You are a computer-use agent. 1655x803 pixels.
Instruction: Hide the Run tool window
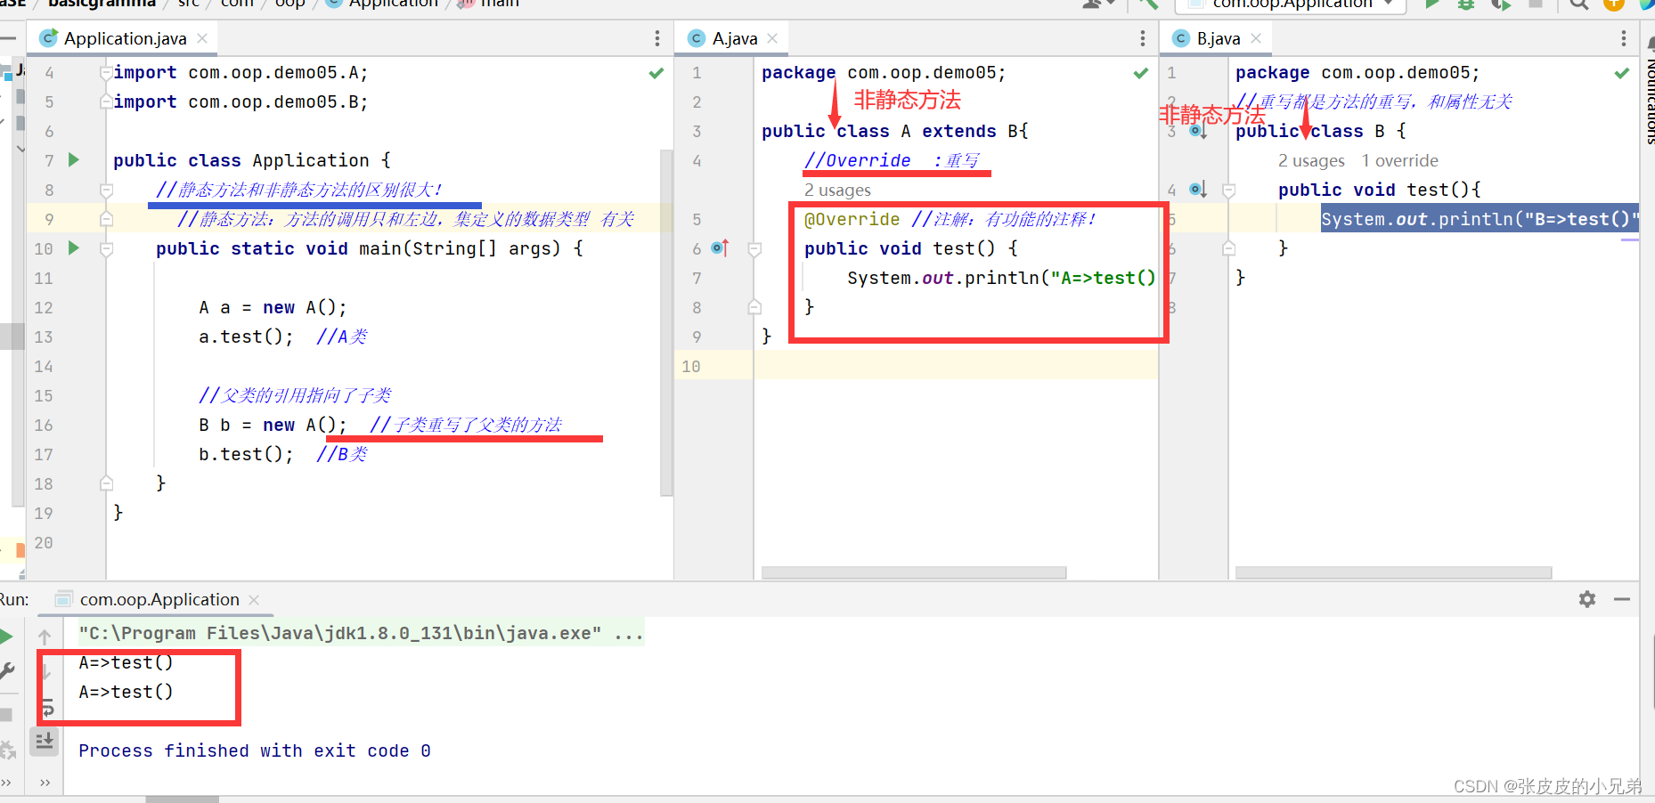tap(1622, 599)
